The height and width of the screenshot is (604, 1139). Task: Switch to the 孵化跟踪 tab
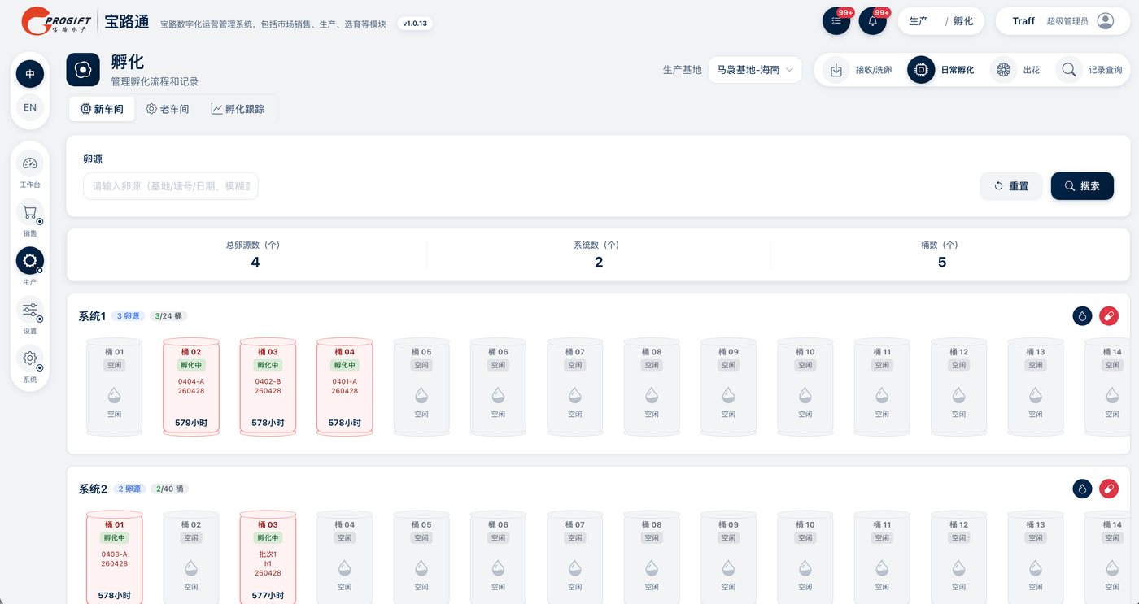click(x=238, y=109)
